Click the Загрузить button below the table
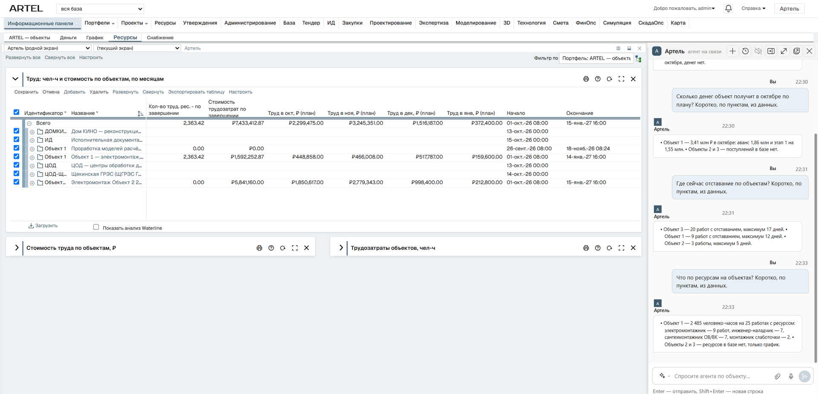The height and width of the screenshot is (394, 818). [x=43, y=226]
